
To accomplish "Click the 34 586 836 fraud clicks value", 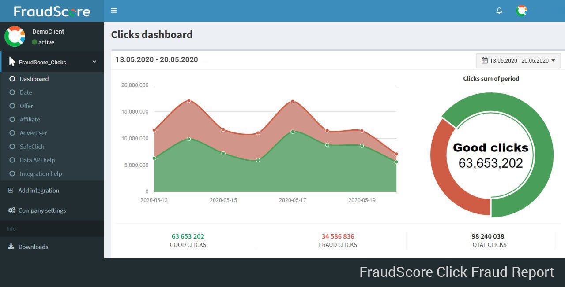I will click(338, 236).
